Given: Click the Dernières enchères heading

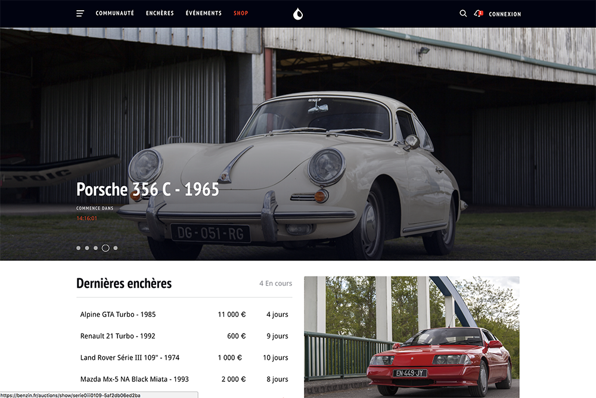Looking at the screenshot, I should (124, 283).
